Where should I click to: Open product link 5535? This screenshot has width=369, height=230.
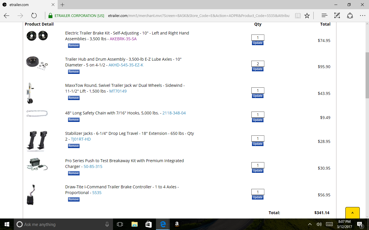[97, 193]
